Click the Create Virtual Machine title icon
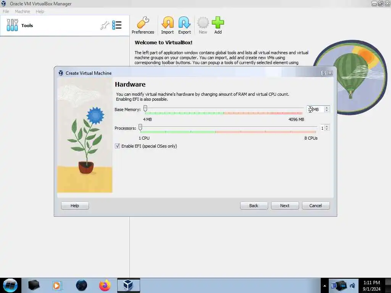Screen dimensions: 391x293 tap(61, 73)
